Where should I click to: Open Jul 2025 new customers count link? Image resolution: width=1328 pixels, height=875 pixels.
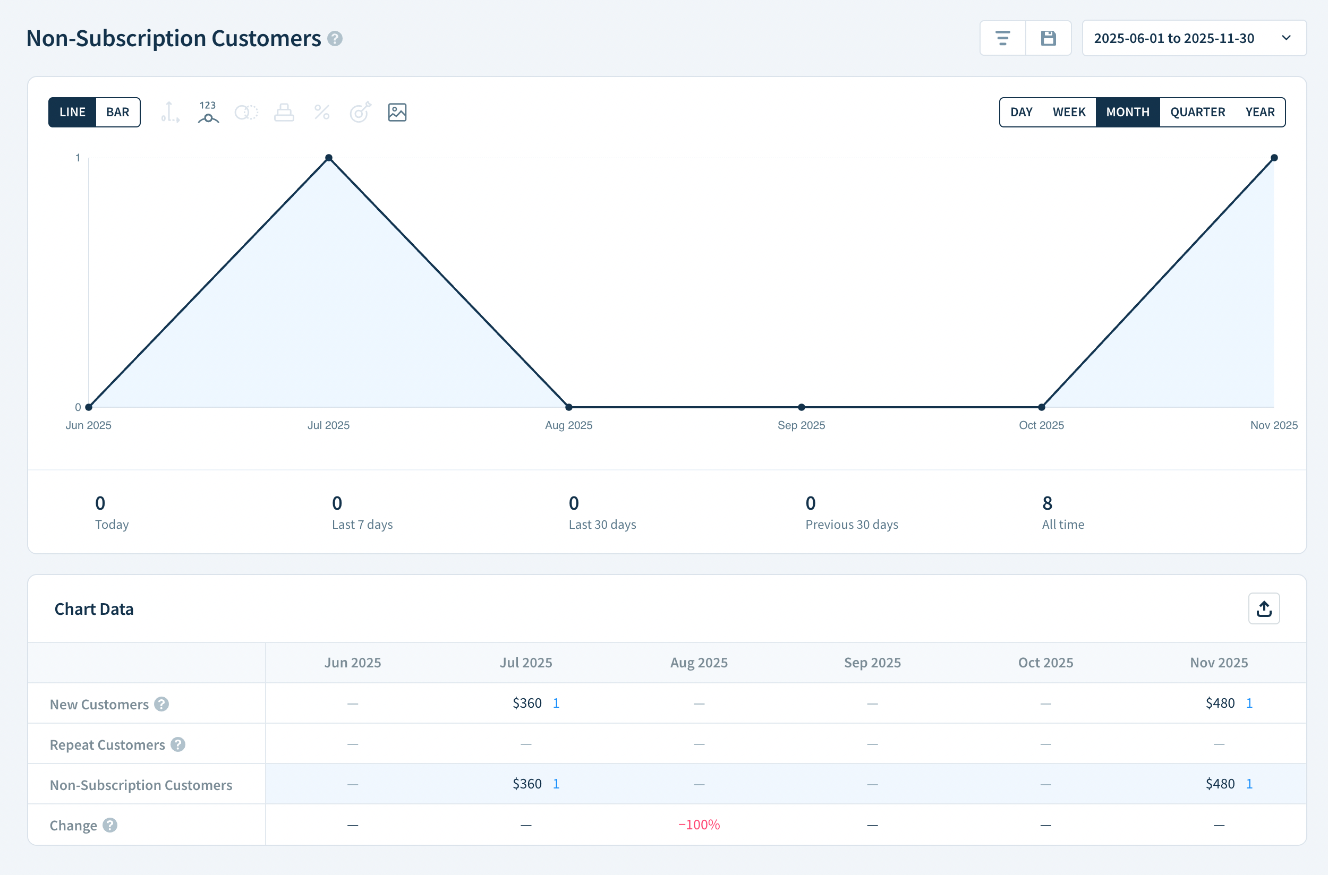(556, 703)
